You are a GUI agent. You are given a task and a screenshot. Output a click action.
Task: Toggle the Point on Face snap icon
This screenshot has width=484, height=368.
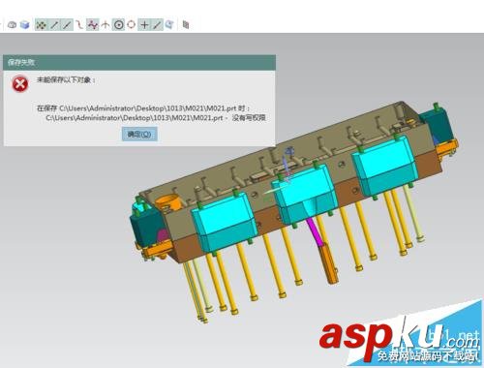click(169, 25)
